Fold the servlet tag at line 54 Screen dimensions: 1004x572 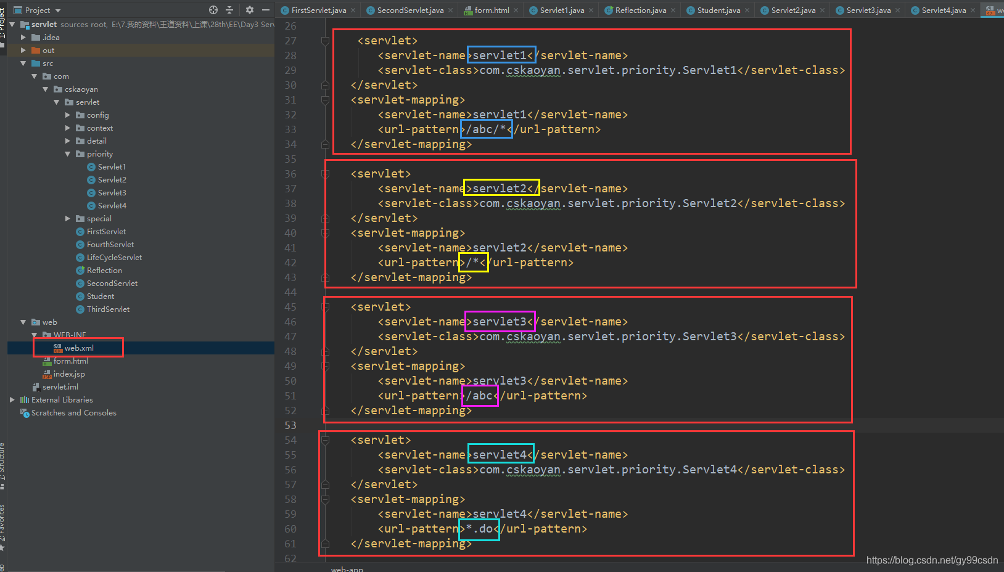pos(325,440)
